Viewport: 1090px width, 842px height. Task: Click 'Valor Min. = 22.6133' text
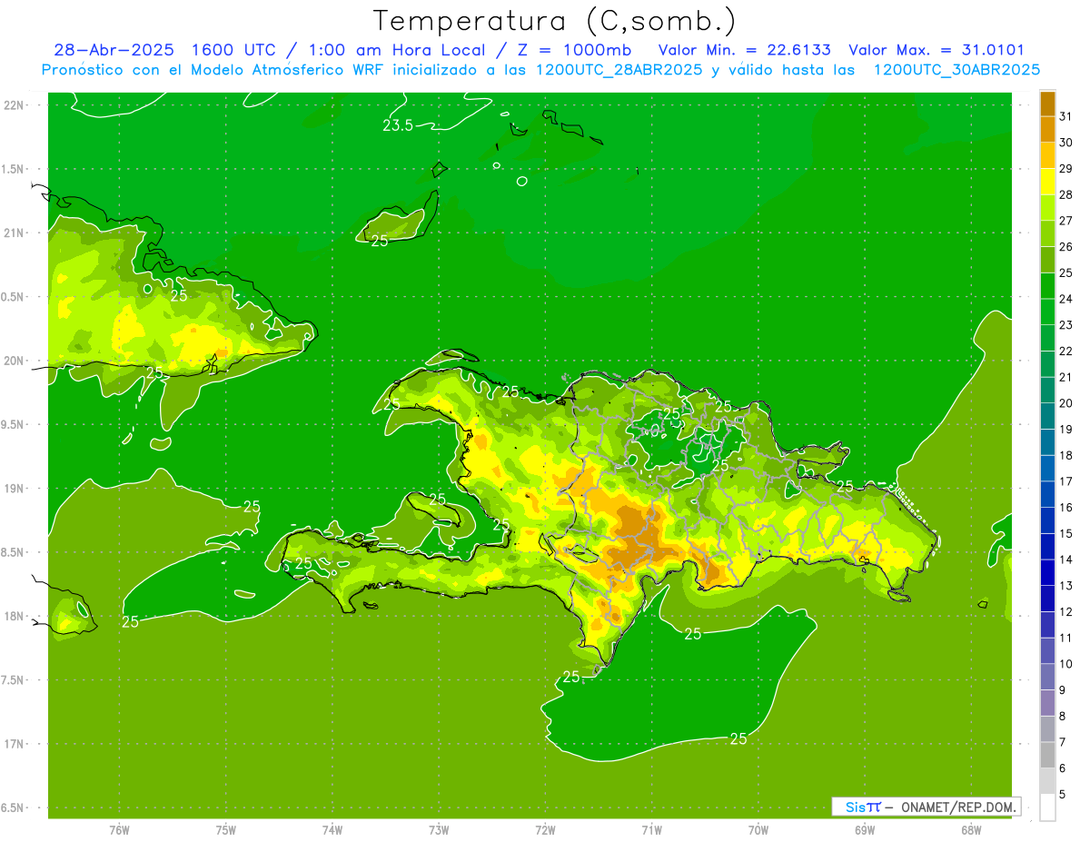(745, 51)
